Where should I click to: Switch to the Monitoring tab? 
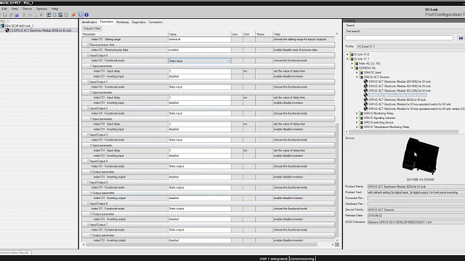click(123, 22)
